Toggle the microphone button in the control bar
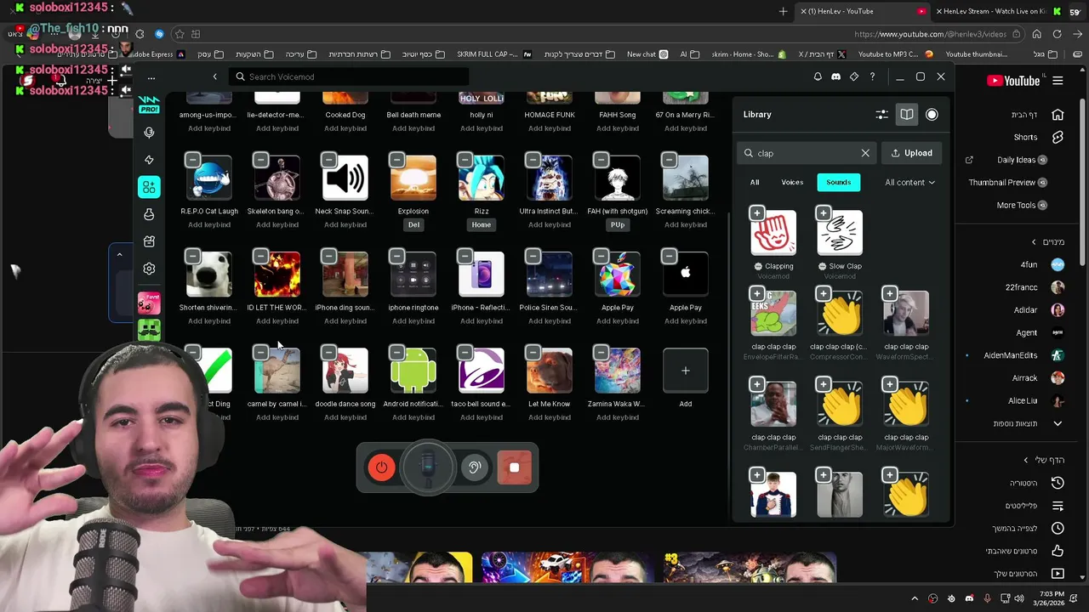 pos(428,467)
